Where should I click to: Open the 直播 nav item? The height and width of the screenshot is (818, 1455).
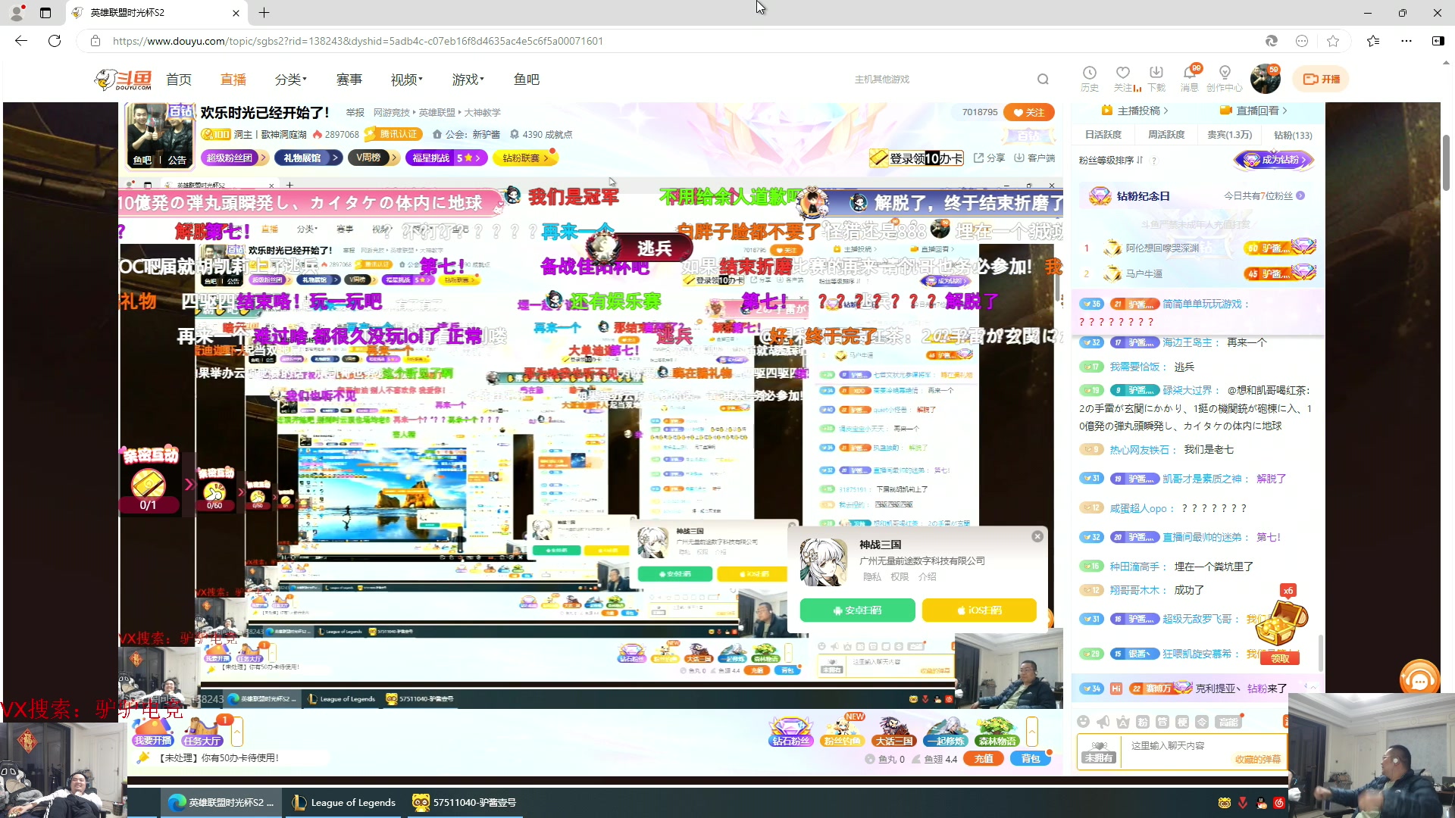tap(233, 79)
